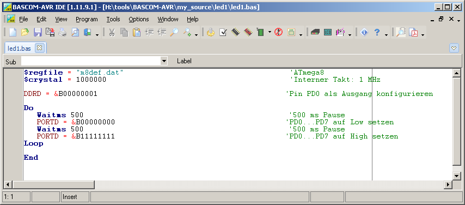Compile the program with the compile icon
Image resolution: width=465 pixels, height=205 pixels.
[x=211, y=32]
